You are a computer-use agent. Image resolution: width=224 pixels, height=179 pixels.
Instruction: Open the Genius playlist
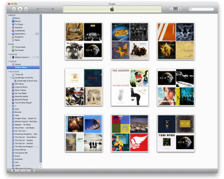tap(23, 64)
